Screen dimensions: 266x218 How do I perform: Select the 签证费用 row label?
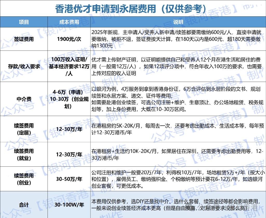click(x=24, y=39)
